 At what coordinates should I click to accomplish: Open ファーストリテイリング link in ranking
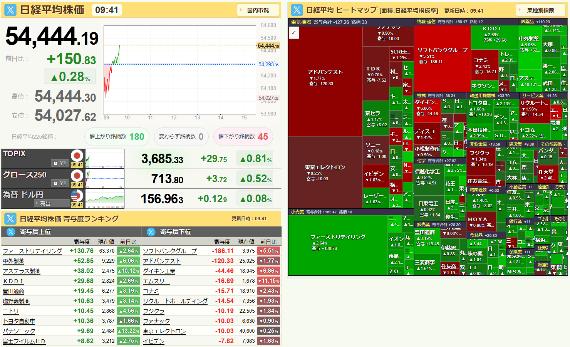pyautogui.click(x=32, y=251)
